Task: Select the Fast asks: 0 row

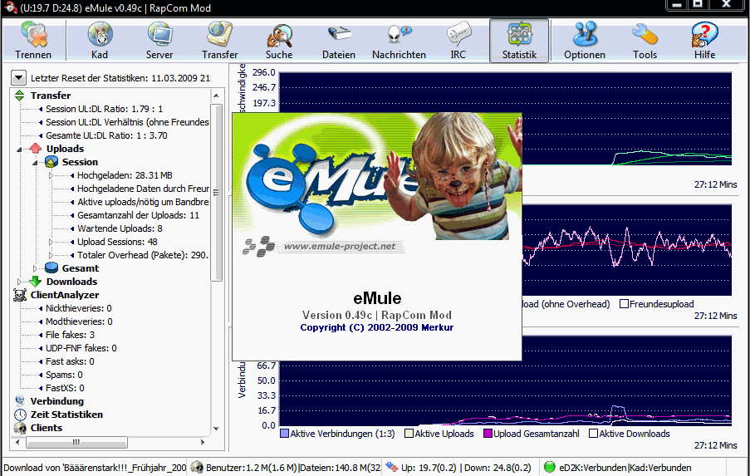Action: pyautogui.click(x=70, y=361)
